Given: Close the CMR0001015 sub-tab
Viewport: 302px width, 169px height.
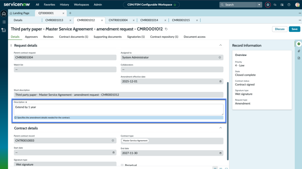Looking at the screenshot, I should point(197,20).
